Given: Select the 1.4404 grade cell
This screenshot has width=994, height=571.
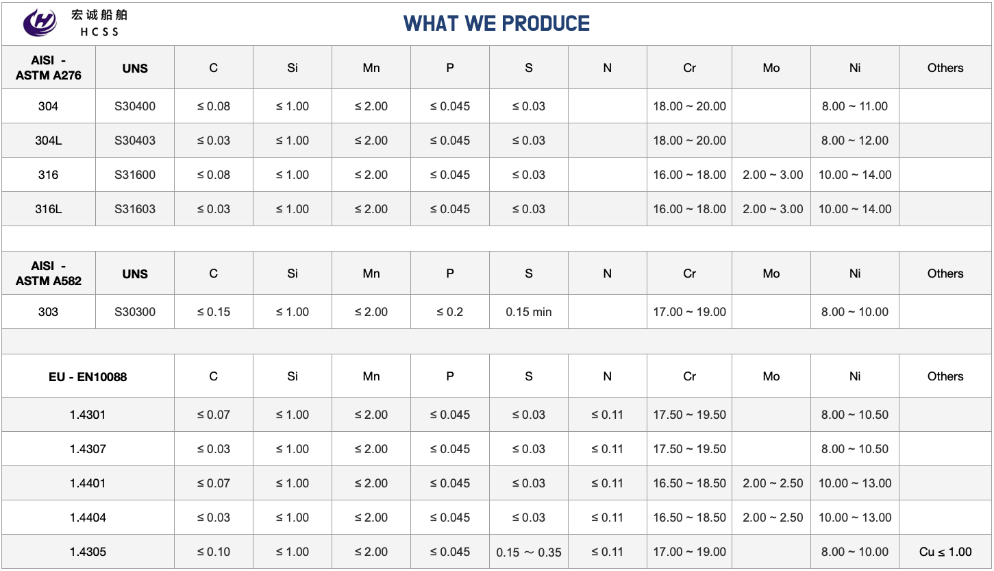Looking at the screenshot, I should tap(88, 518).
